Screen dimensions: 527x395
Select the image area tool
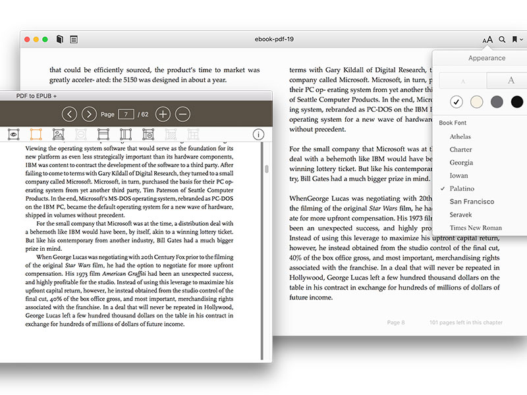click(x=59, y=134)
